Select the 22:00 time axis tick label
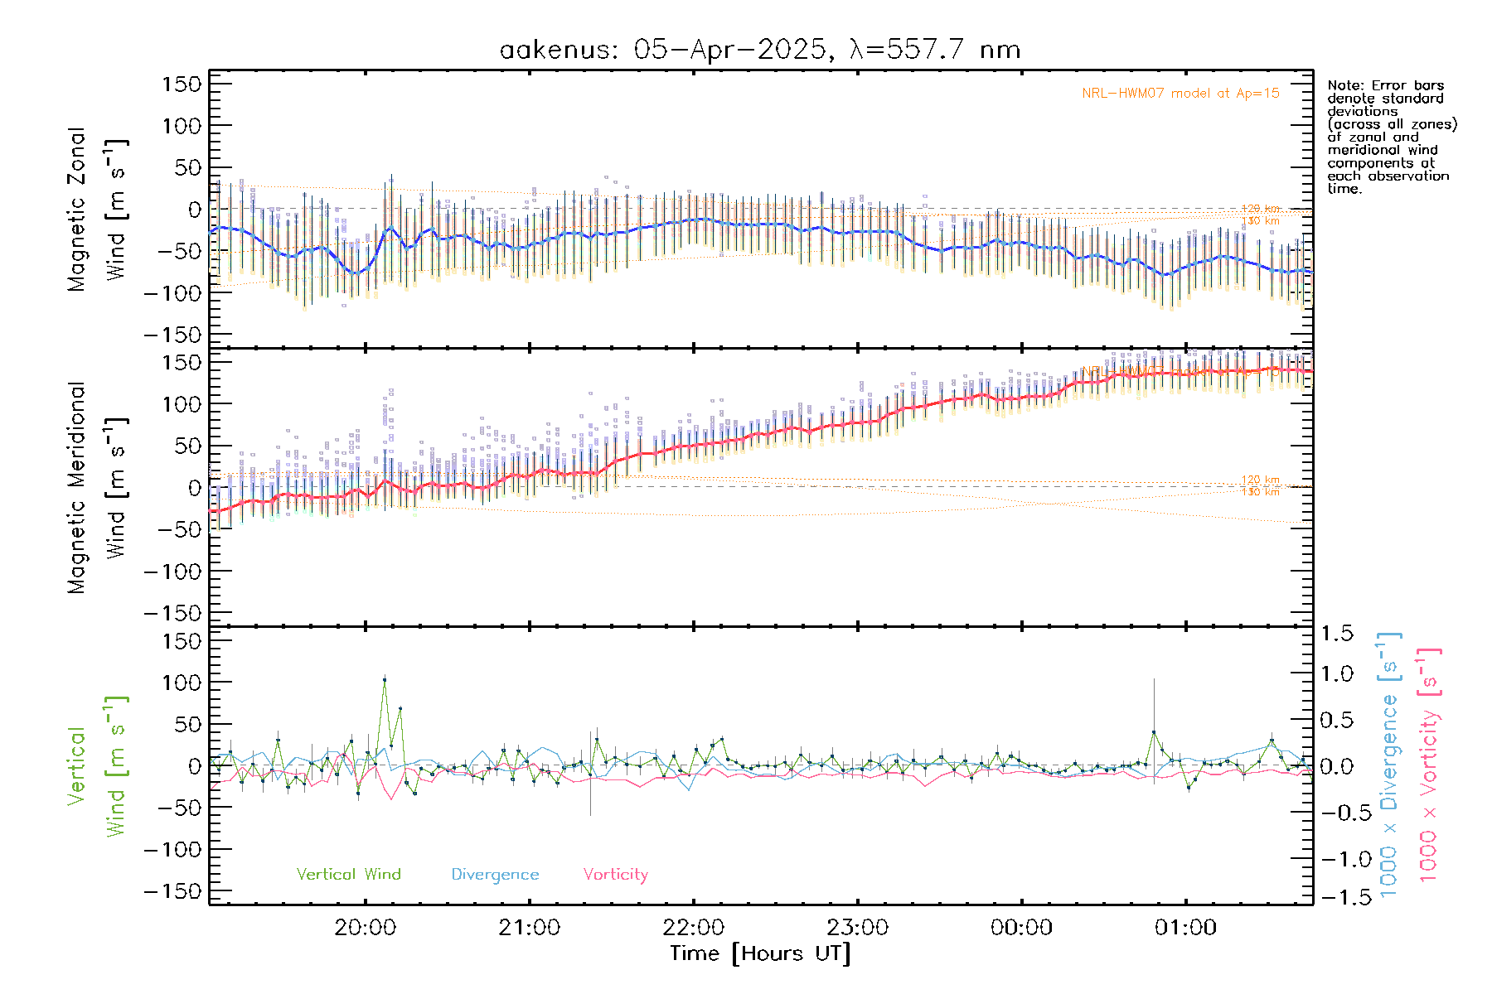1492x994 pixels. pos(693,927)
